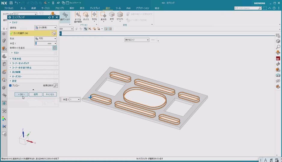
Task: Click the 新規セットを追加 add new set plus icon
Action: (x=55, y=48)
